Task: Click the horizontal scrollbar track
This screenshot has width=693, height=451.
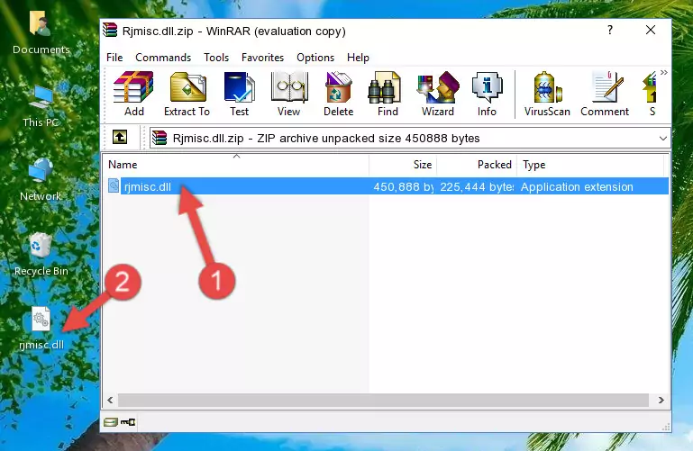Action: pos(383,401)
